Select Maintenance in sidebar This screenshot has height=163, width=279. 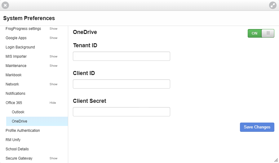[16, 66]
